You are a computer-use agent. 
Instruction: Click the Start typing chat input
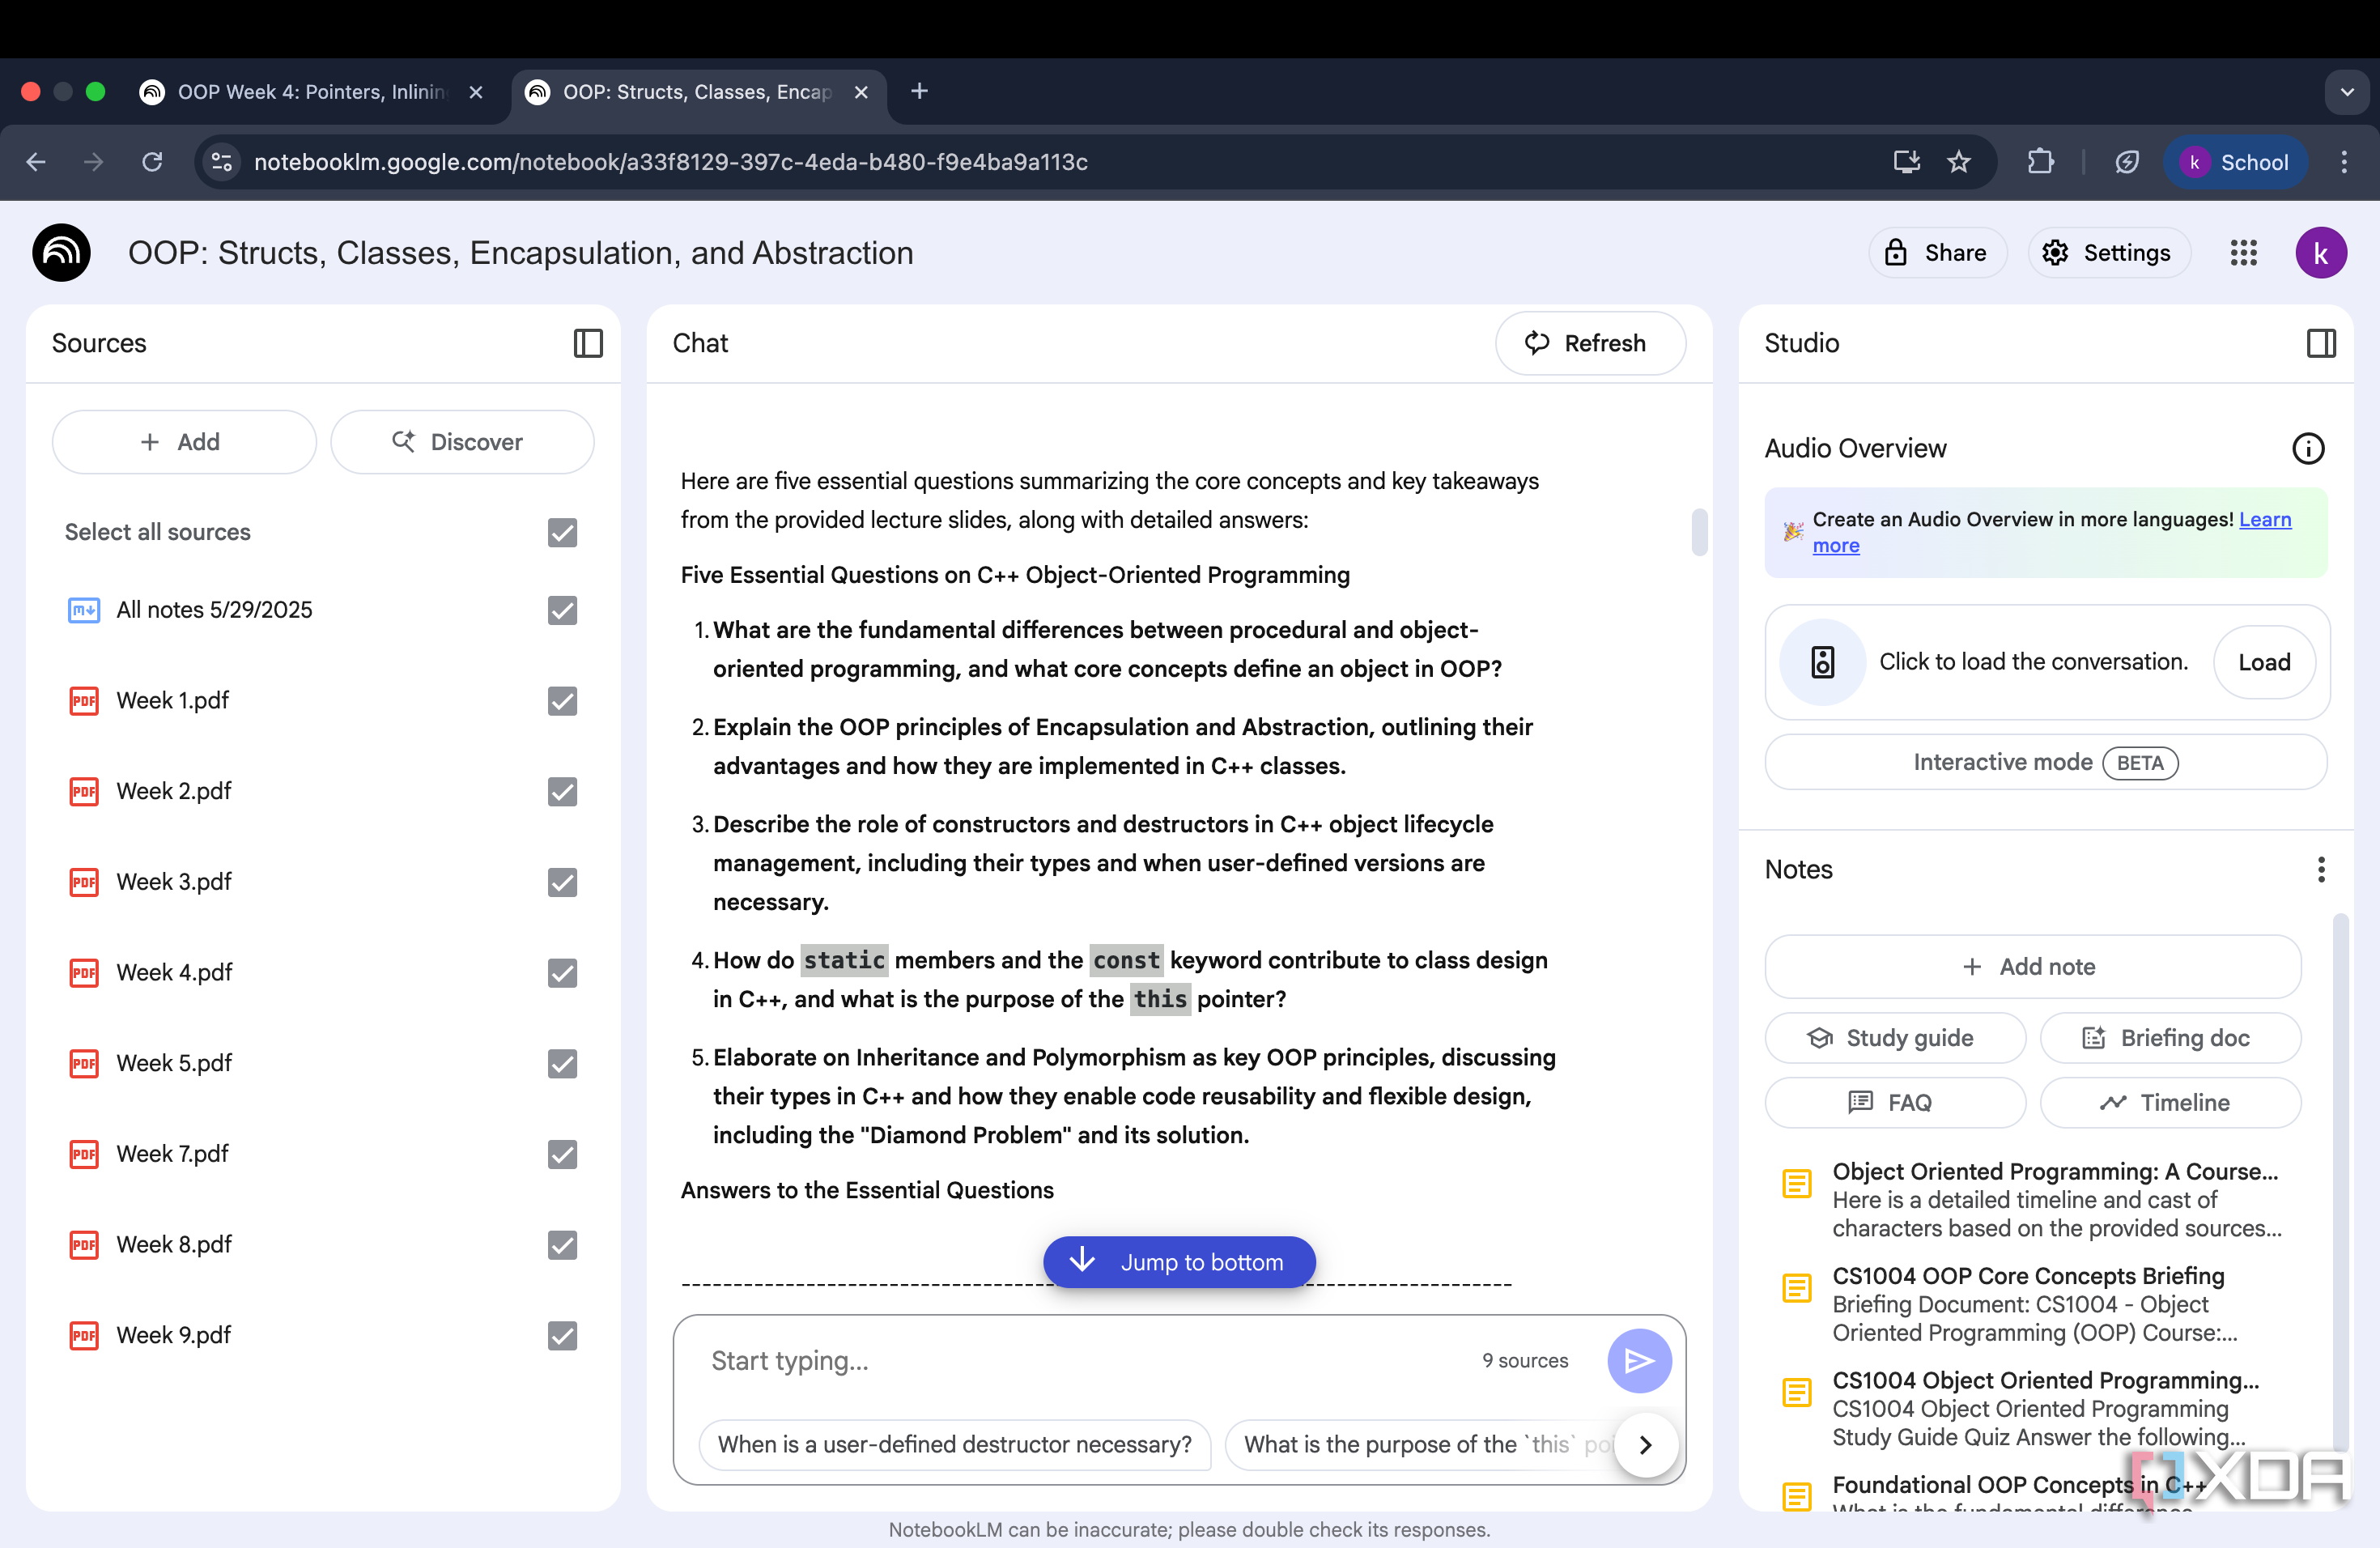(1085, 1360)
